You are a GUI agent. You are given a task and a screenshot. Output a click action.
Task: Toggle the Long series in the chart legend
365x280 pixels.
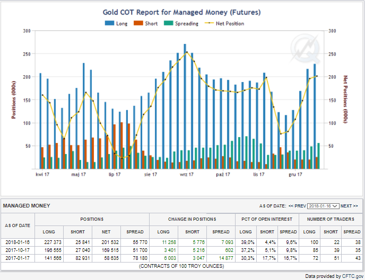pyautogui.click(x=116, y=23)
